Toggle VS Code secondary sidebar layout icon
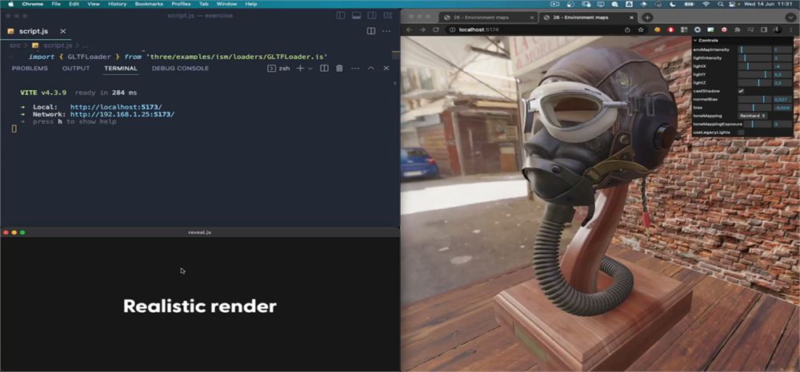Image resolution: width=800 pixels, height=372 pixels. coord(372,16)
